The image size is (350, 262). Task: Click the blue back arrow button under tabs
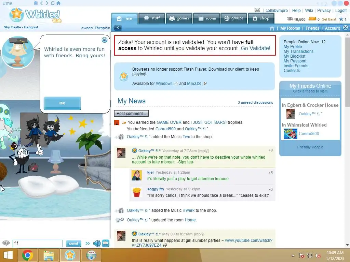(118, 28)
